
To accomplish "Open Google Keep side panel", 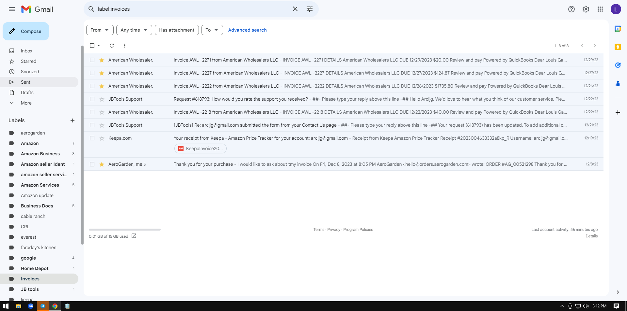I will click(x=618, y=47).
